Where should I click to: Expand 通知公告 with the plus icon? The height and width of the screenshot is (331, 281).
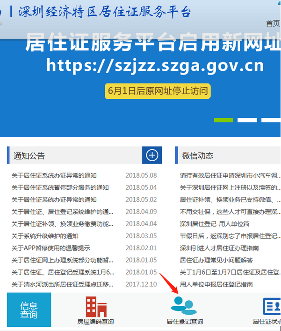coord(152,155)
